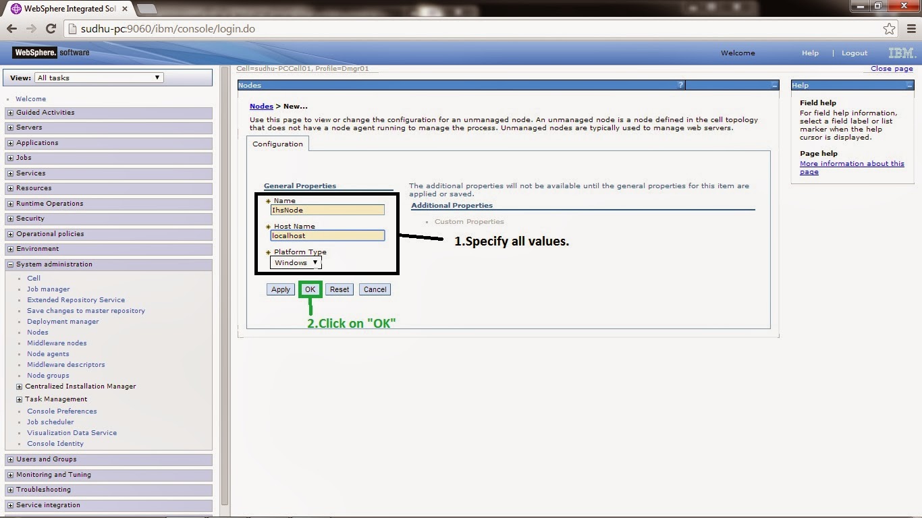The width and height of the screenshot is (922, 518).
Task: Minimize the Nodes panel using its title bar icon
Action: (x=774, y=85)
